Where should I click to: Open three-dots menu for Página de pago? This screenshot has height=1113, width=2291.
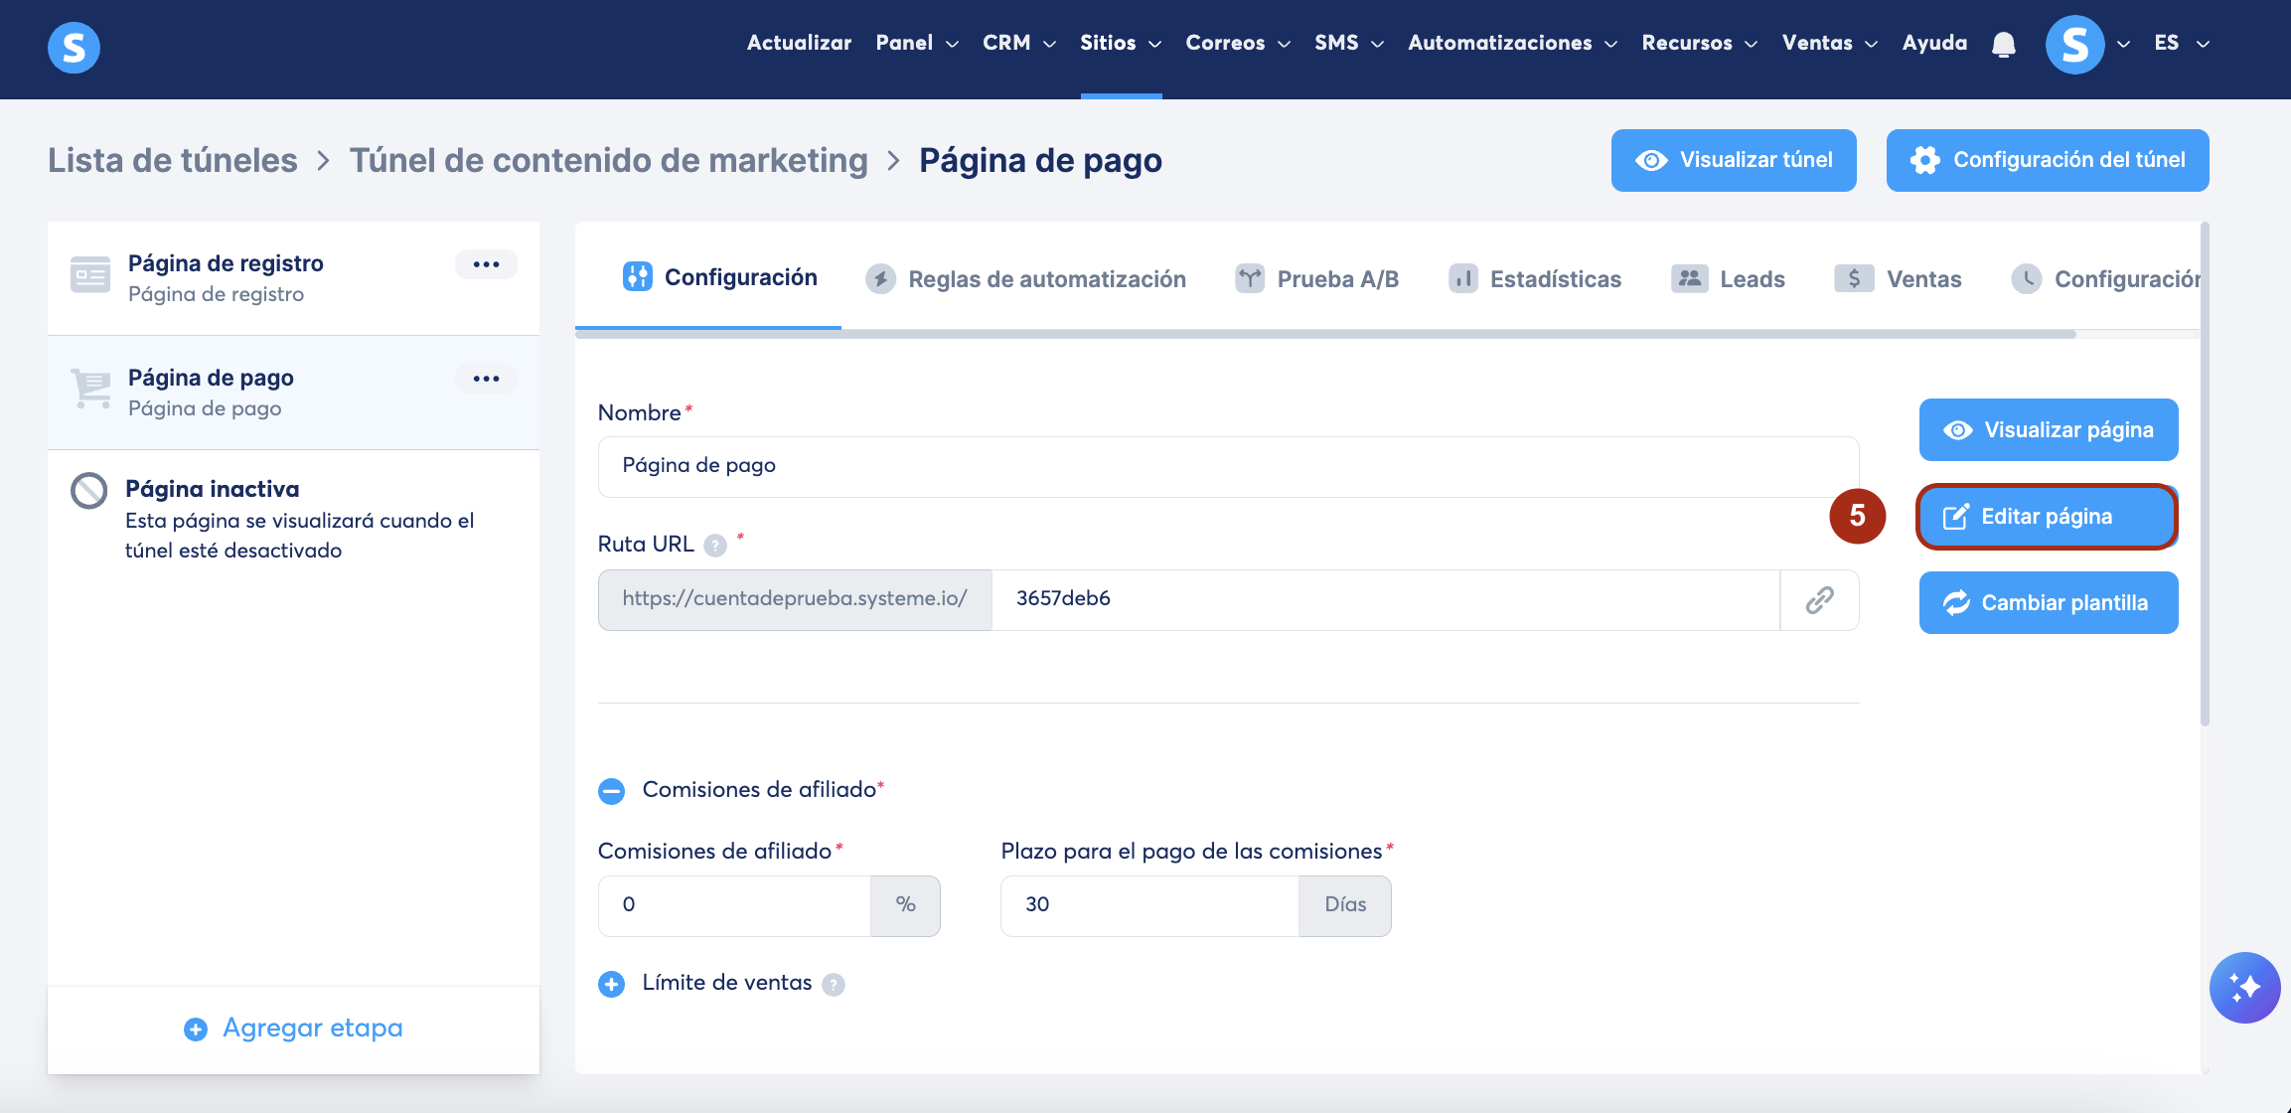tap(486, 379)
